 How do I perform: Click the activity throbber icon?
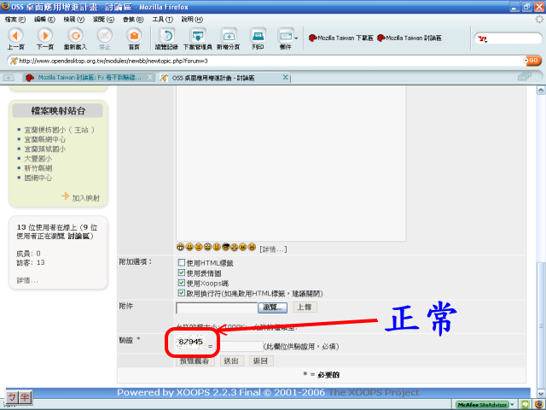539,19
